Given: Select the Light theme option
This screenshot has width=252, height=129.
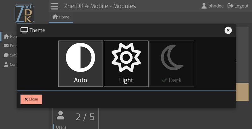Looking at the screenshot, I should (x=126, y=63).
